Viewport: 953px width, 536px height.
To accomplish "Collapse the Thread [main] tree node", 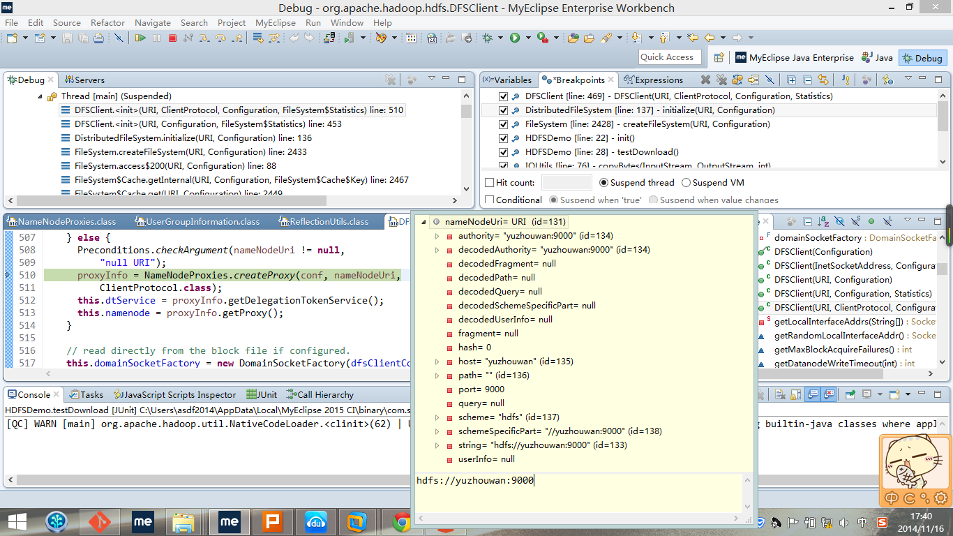I will [40, 96].
